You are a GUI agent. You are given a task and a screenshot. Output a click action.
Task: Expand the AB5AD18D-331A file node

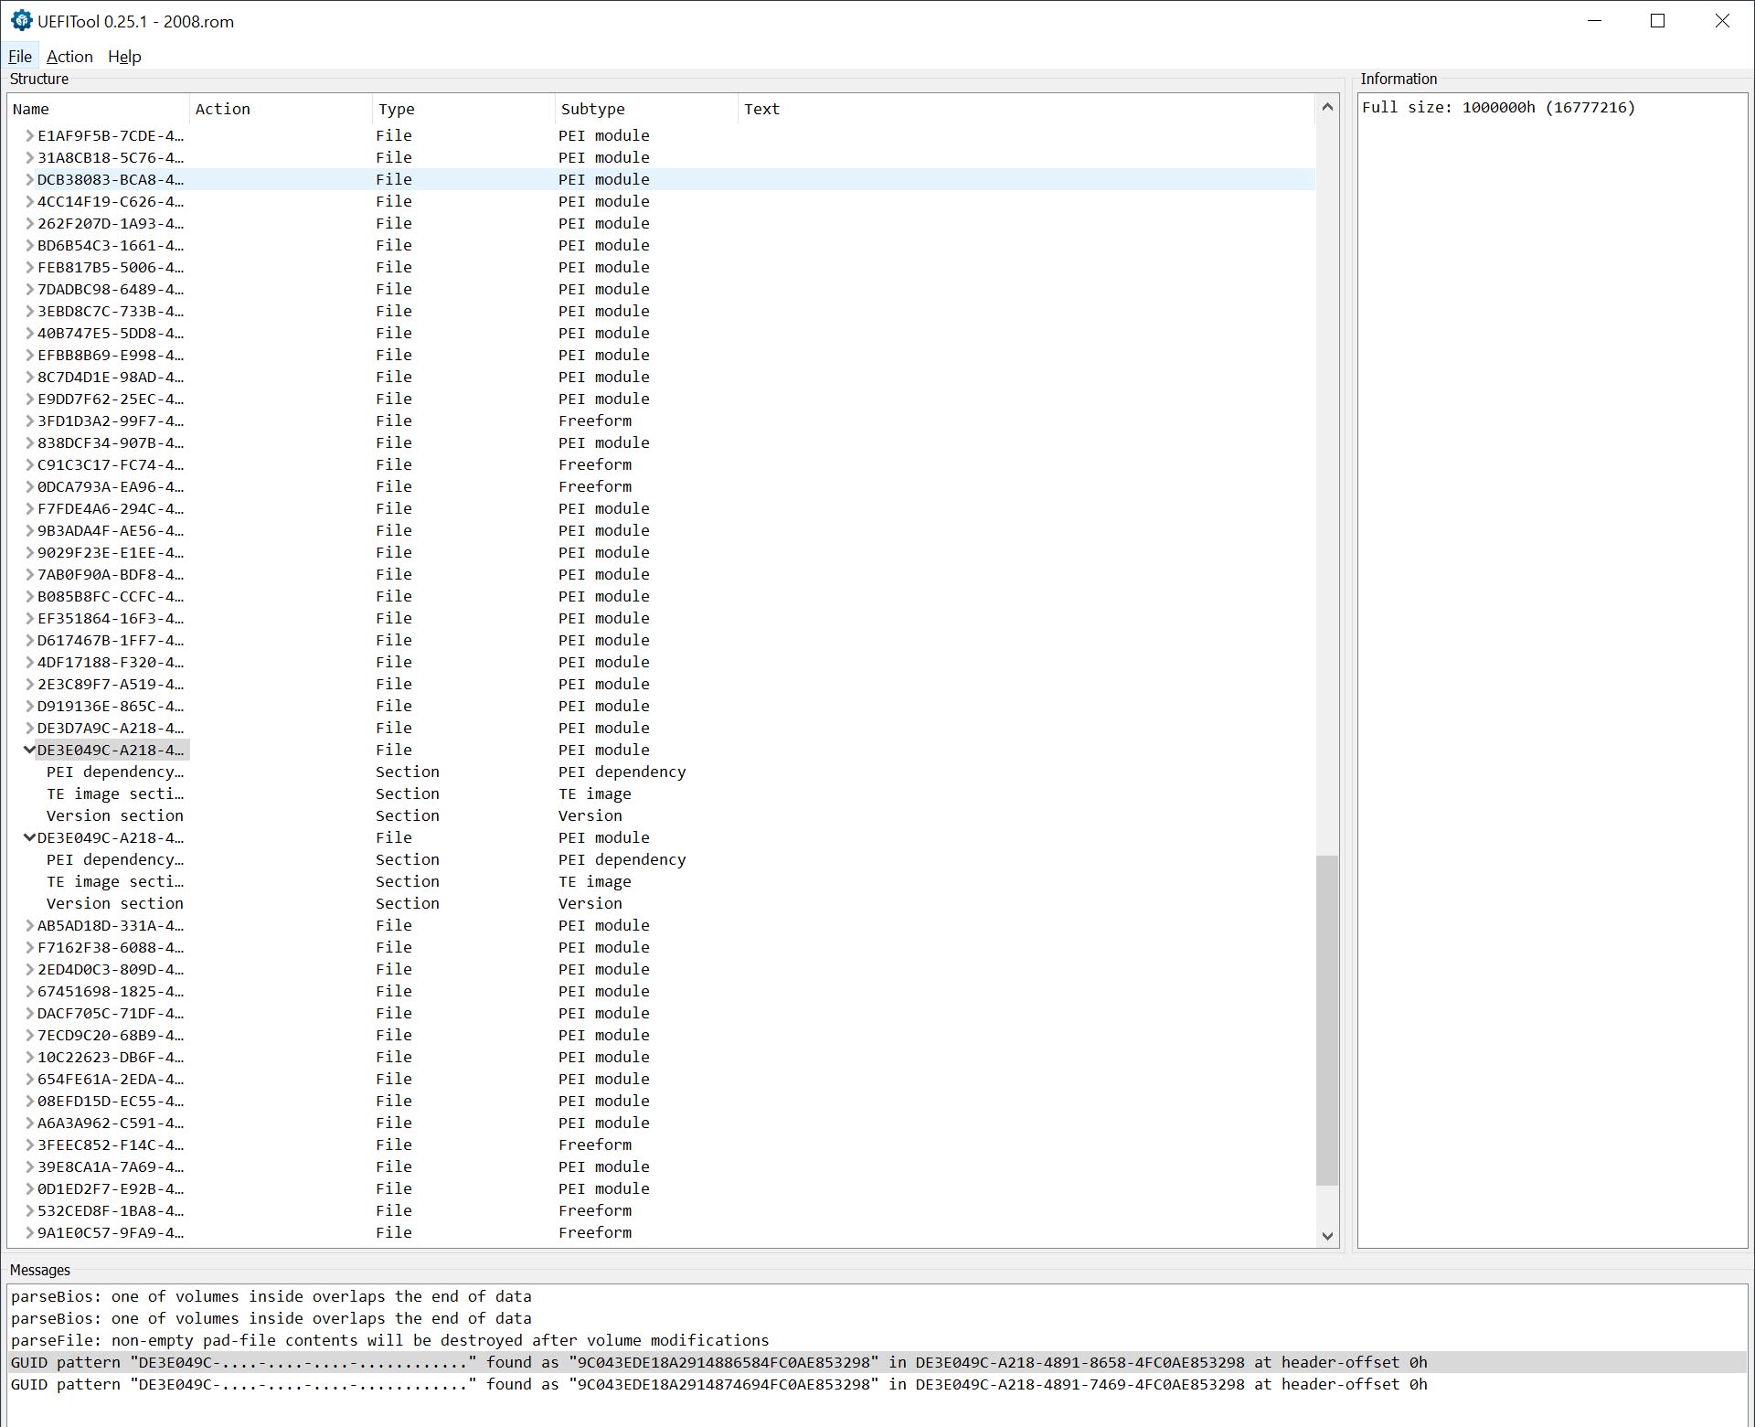pos(29,925)
